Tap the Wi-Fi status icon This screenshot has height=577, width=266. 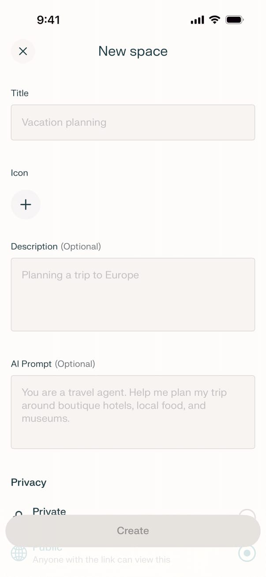(215, 20)
